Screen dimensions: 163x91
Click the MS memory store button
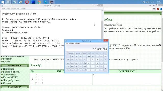(x=97, y=53)
